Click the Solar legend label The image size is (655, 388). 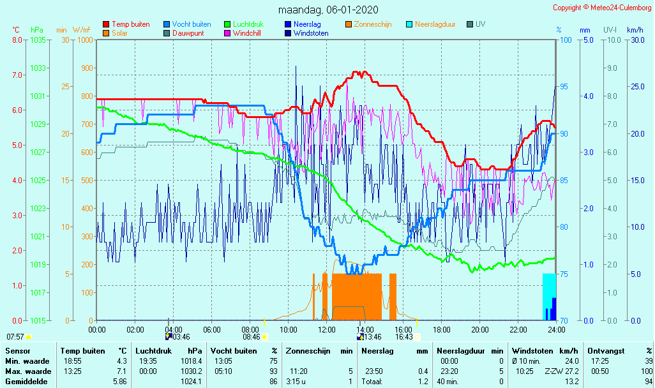tap(121, 33)
